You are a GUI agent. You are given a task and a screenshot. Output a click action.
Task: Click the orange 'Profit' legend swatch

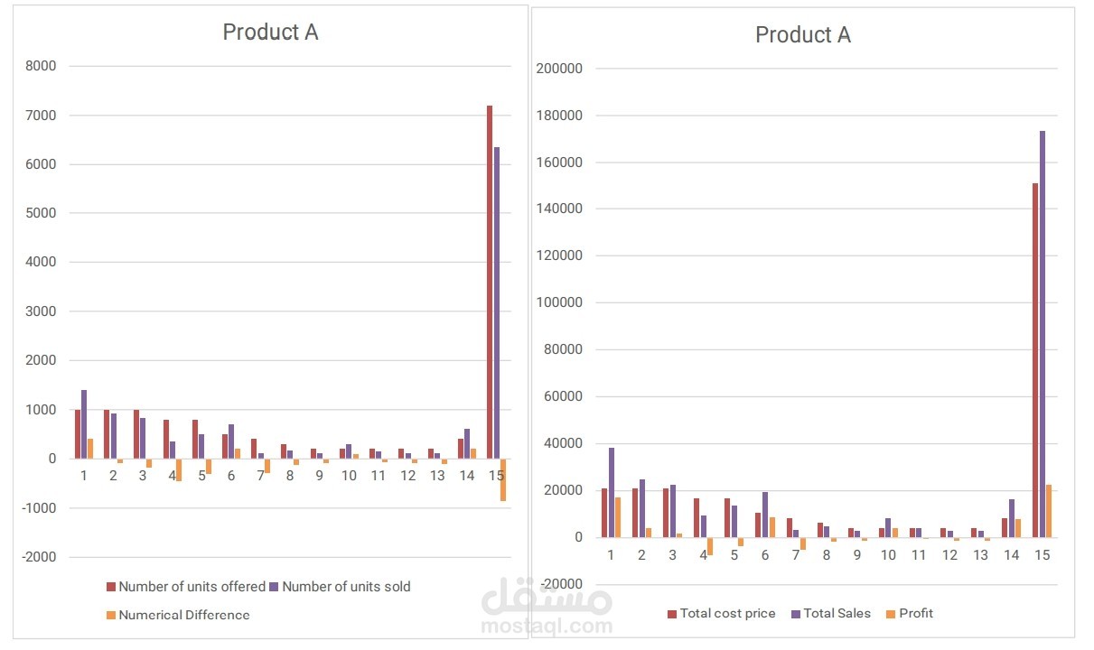890,614
